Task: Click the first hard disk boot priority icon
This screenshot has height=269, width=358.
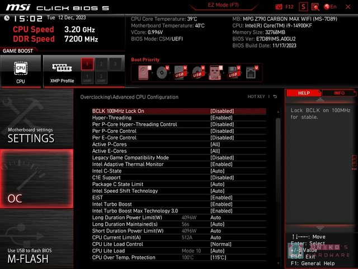Action: point(145,72)
